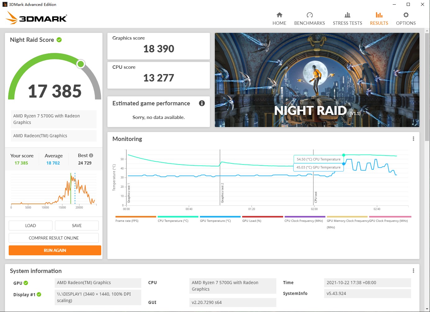430x312 pixels.
Task: Click scrollbar down arrow
Action: (x=427, y=309)
